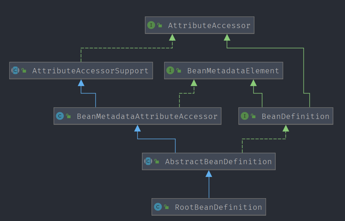Click the abstract class icon on AbstractBeanDefinition
This screenshot has height=221, width=345.
[148, 162]
